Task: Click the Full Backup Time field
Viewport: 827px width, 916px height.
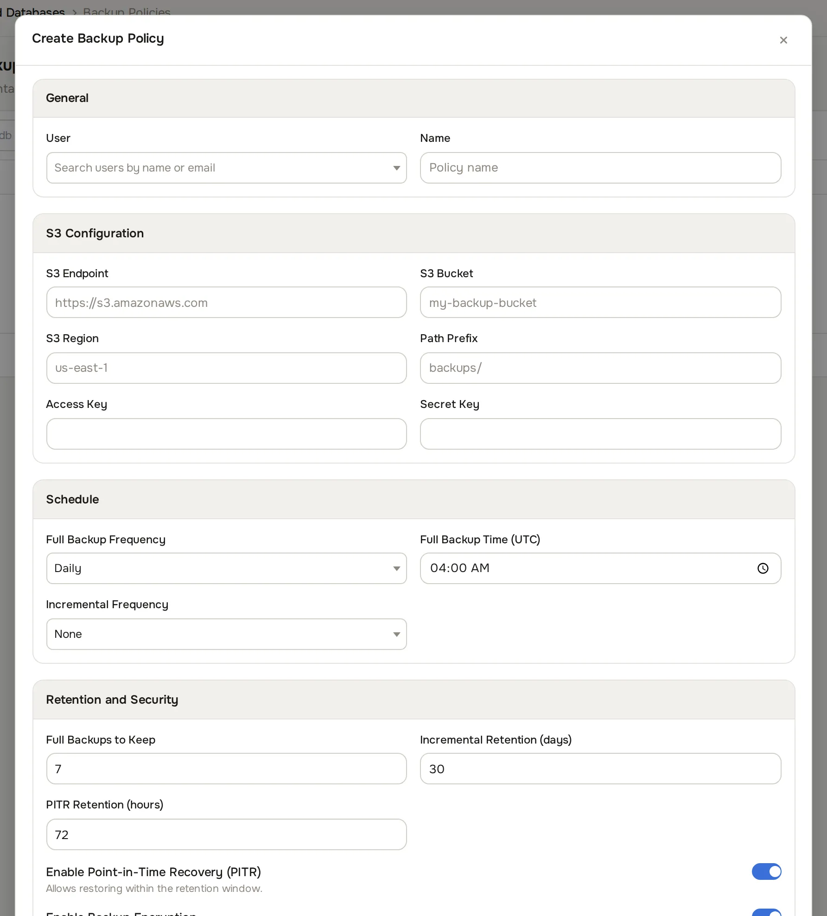Action: tap(600, 568)
